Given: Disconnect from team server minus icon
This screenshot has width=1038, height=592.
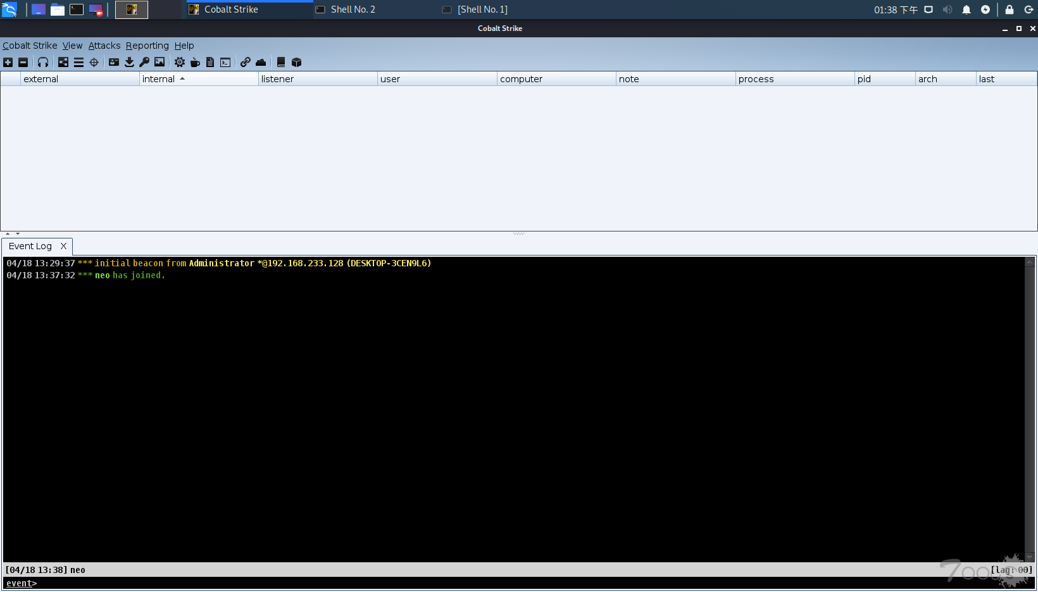Looking at the screenshot, I should coord(23,62).
